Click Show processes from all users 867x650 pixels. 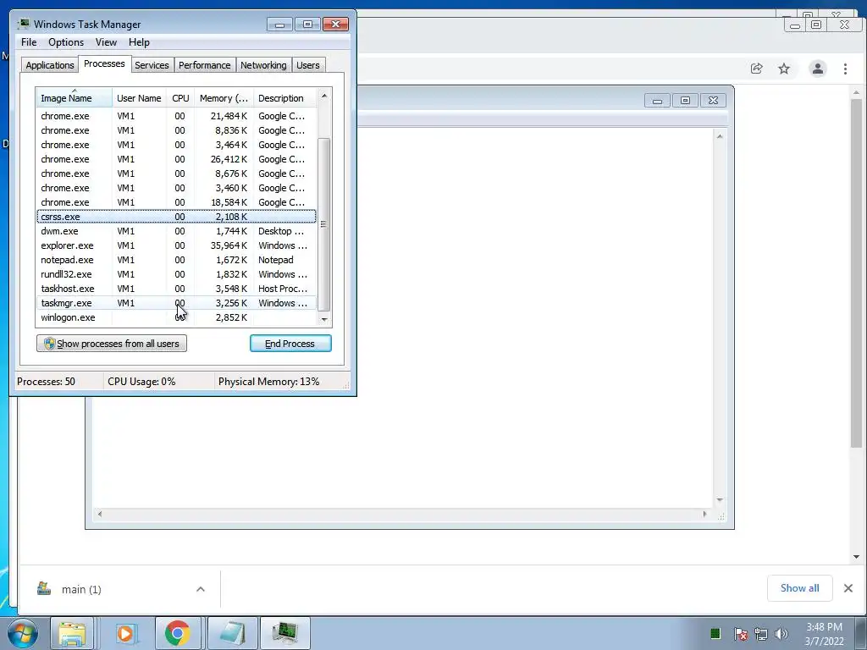point(112,344)
